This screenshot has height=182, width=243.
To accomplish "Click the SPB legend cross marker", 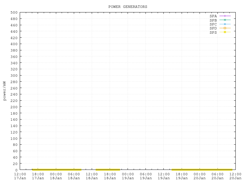I will [x=225, y=20].
